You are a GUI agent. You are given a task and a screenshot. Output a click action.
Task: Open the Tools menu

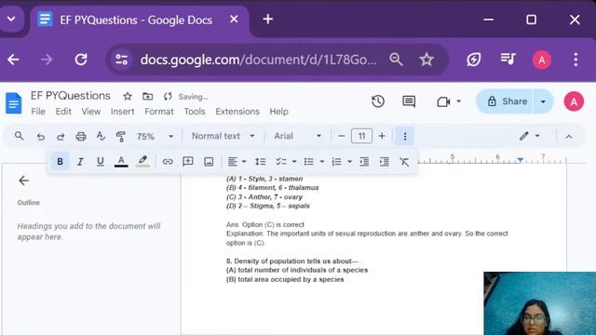pos(195,112)
